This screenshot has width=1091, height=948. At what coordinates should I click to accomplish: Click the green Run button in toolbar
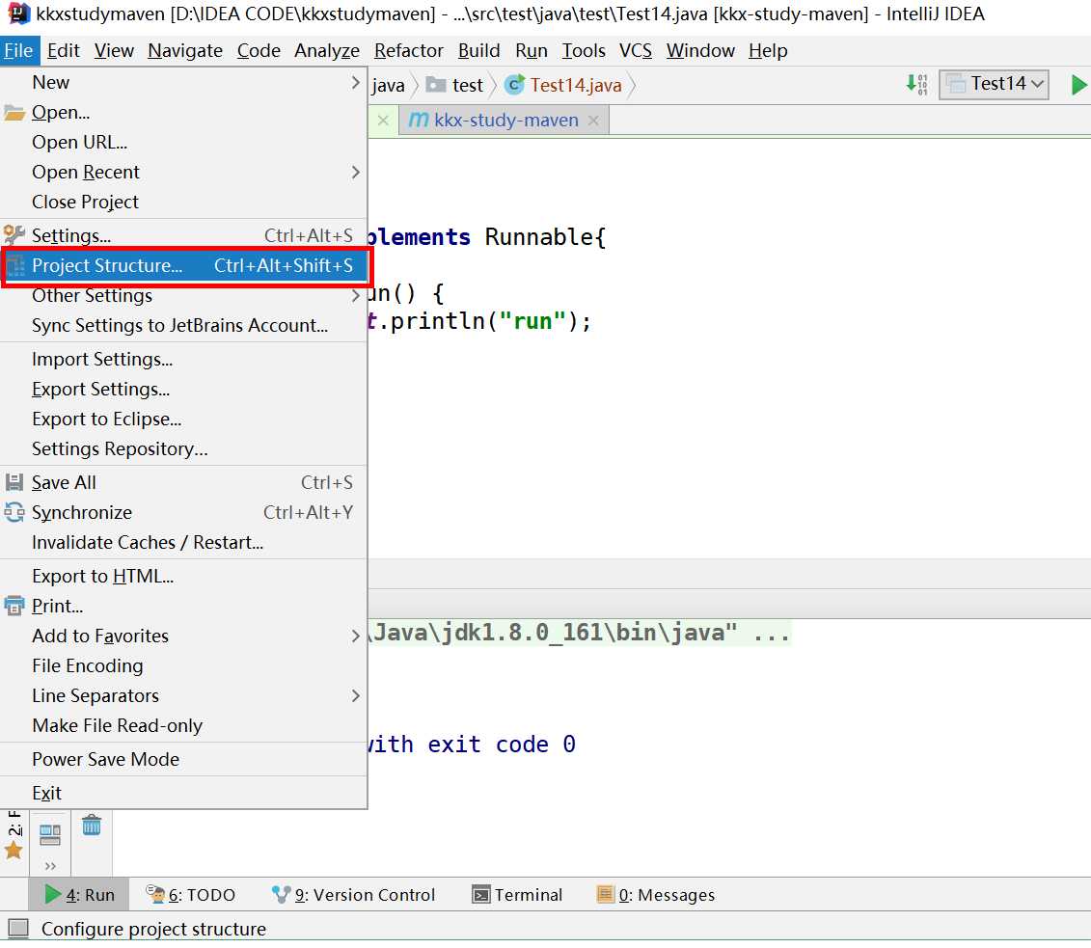[1078, 85]
